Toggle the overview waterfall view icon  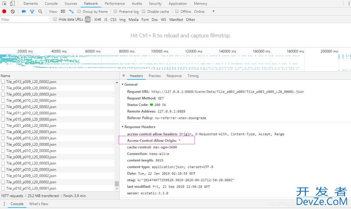71,12
